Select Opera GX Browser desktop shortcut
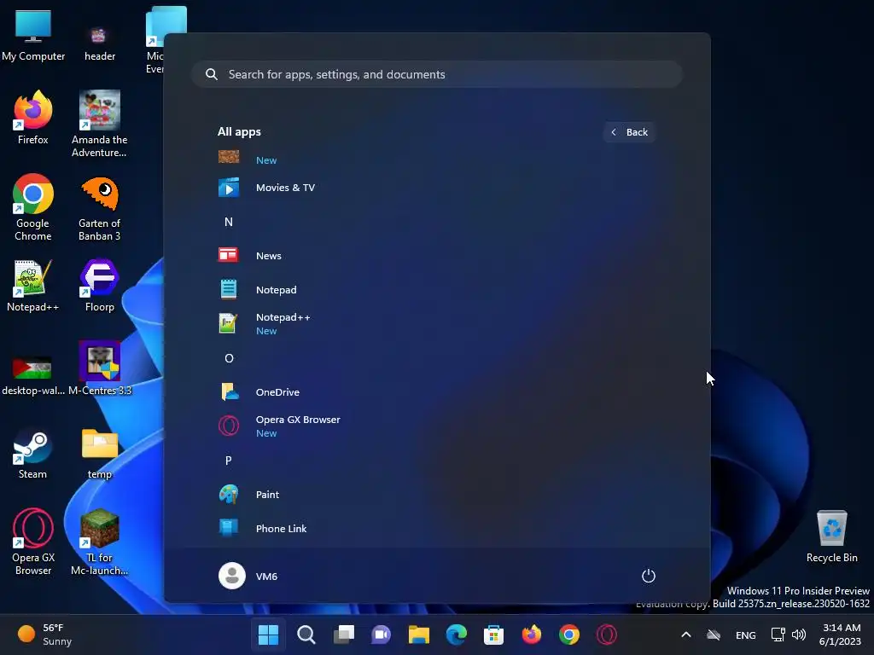This screenshot has width=874, height=655. pos(33,542)
